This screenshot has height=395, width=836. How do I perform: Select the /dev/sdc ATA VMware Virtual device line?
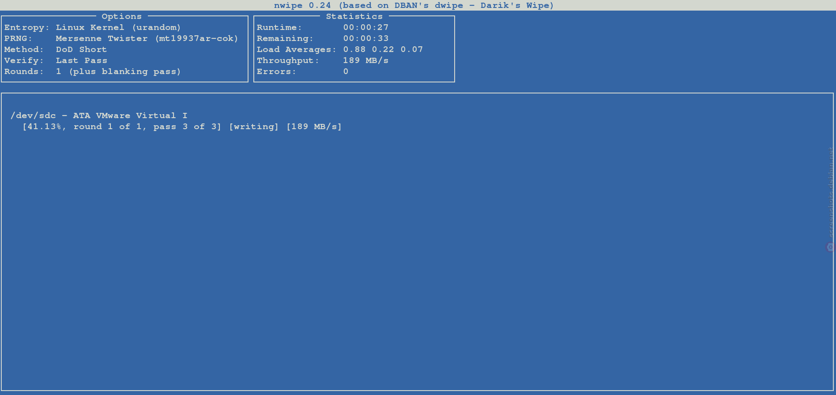click(x=99, y=116)
